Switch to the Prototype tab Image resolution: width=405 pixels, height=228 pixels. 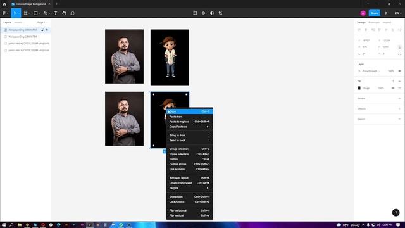374,23
